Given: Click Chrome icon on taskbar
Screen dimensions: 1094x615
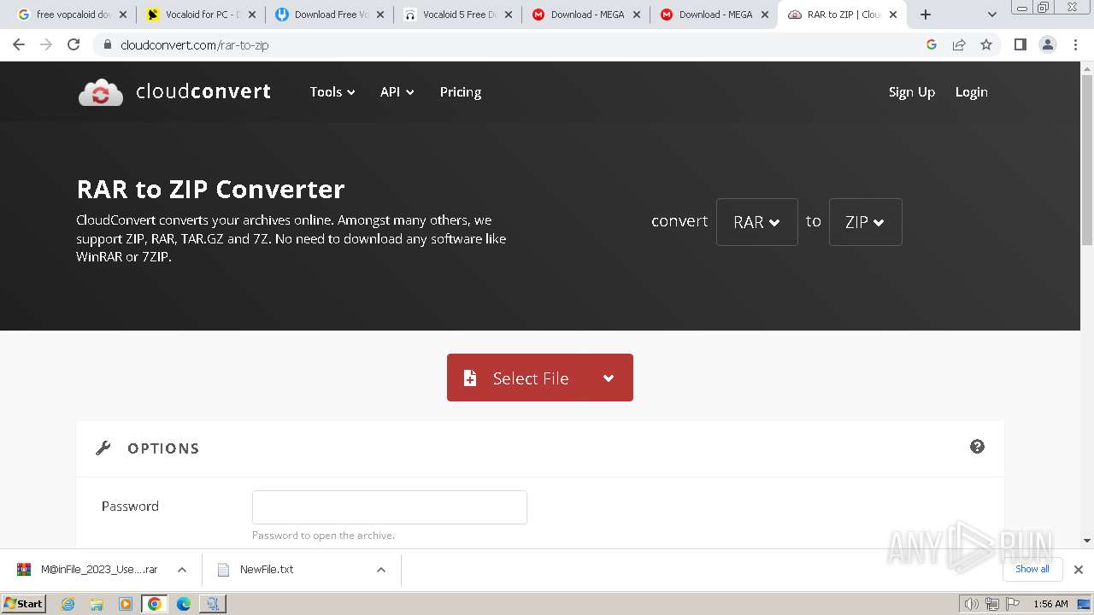Looking at the screenshot, I should [x=155, y=604].
